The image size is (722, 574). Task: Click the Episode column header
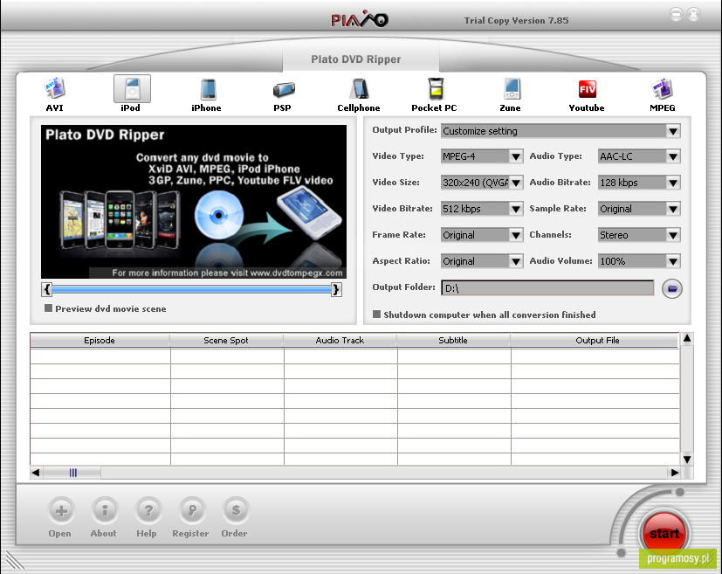(x=100, y=341)
